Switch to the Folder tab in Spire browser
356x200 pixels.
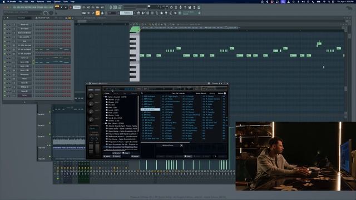[107, 93]
